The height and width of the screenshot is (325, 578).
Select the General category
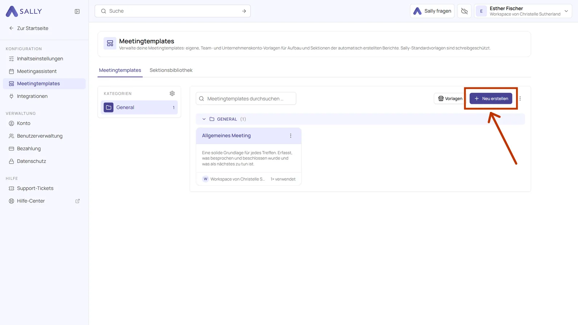[139, 107]
